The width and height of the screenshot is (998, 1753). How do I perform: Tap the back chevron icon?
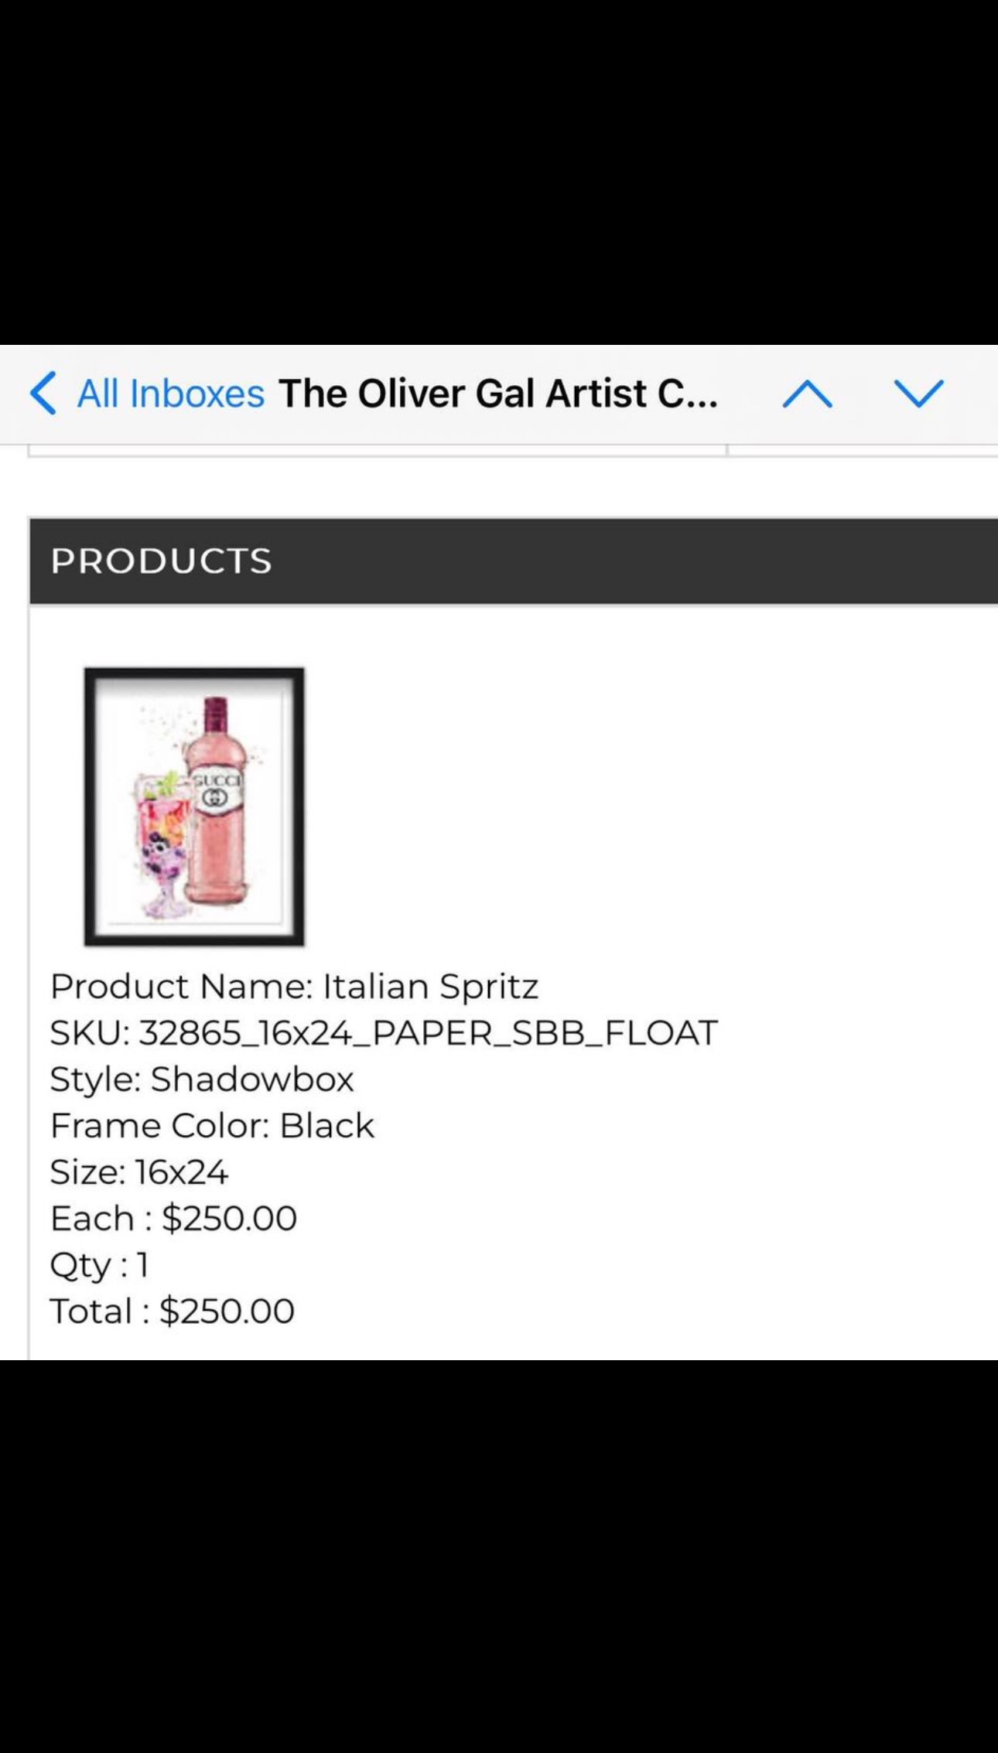click(44, 394)
